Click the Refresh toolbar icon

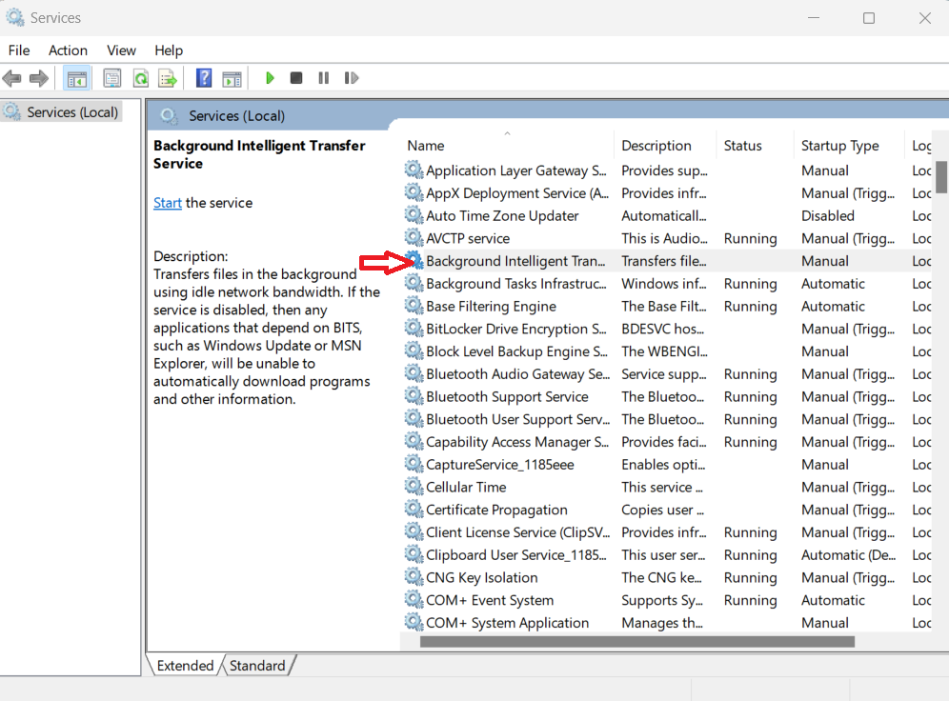[x=140, y=78]
